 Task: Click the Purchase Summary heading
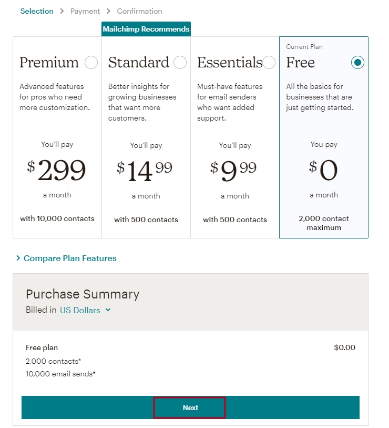(83, 294)
